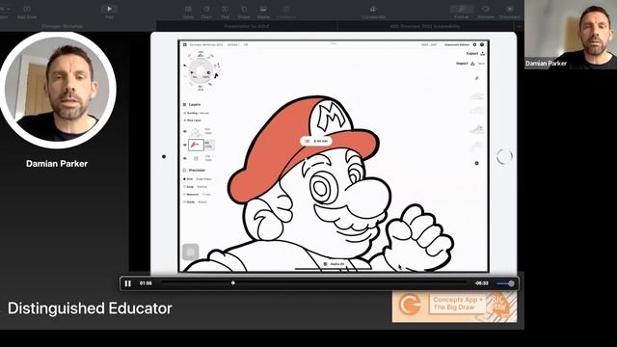Change the layer Sorting mode
Image resolution: width=617 pixels, height=347 pixels.
[197, 113]
